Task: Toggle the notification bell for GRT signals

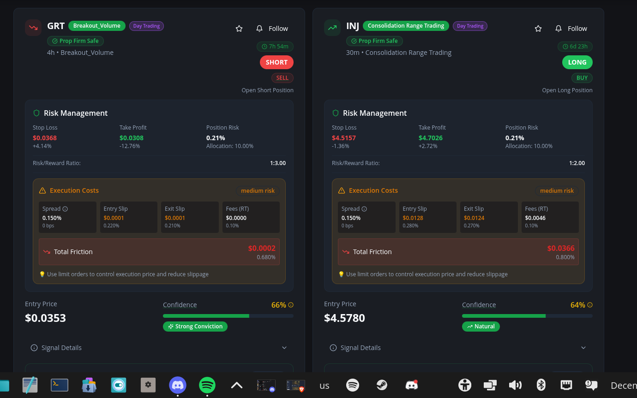Action: click(259, 28)
